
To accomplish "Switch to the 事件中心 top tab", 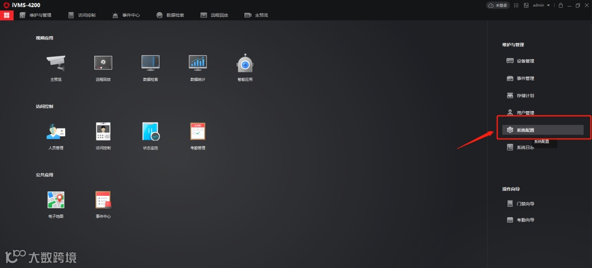I will [126, 15].
